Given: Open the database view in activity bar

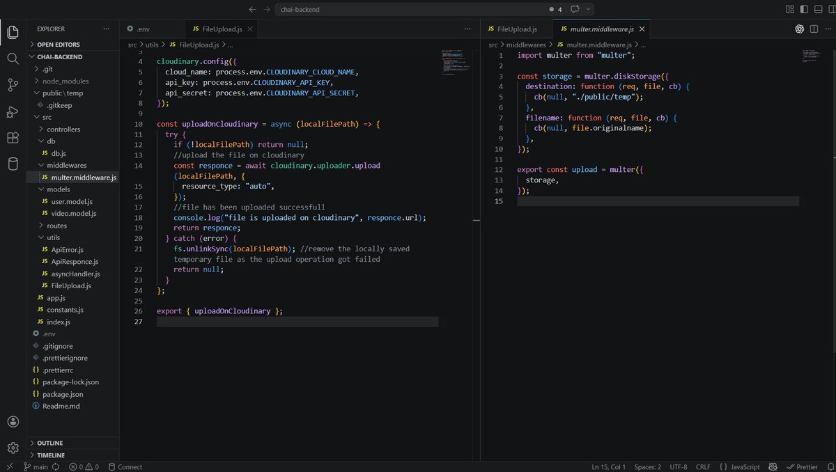Looking at the screenshot, I should coord(13,164).
